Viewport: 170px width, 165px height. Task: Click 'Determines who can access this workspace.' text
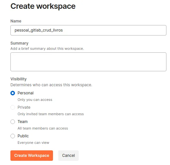51,85
